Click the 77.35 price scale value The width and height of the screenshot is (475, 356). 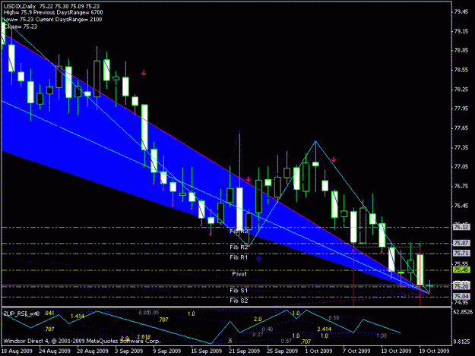tap(461, 147)
